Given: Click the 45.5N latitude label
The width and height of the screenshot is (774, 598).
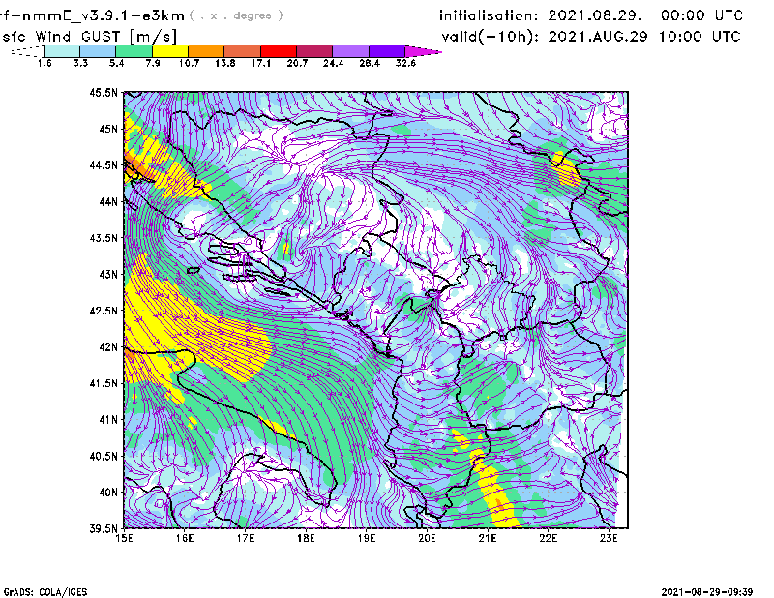Looking at the screenshot, I should [x=104, y=93].
